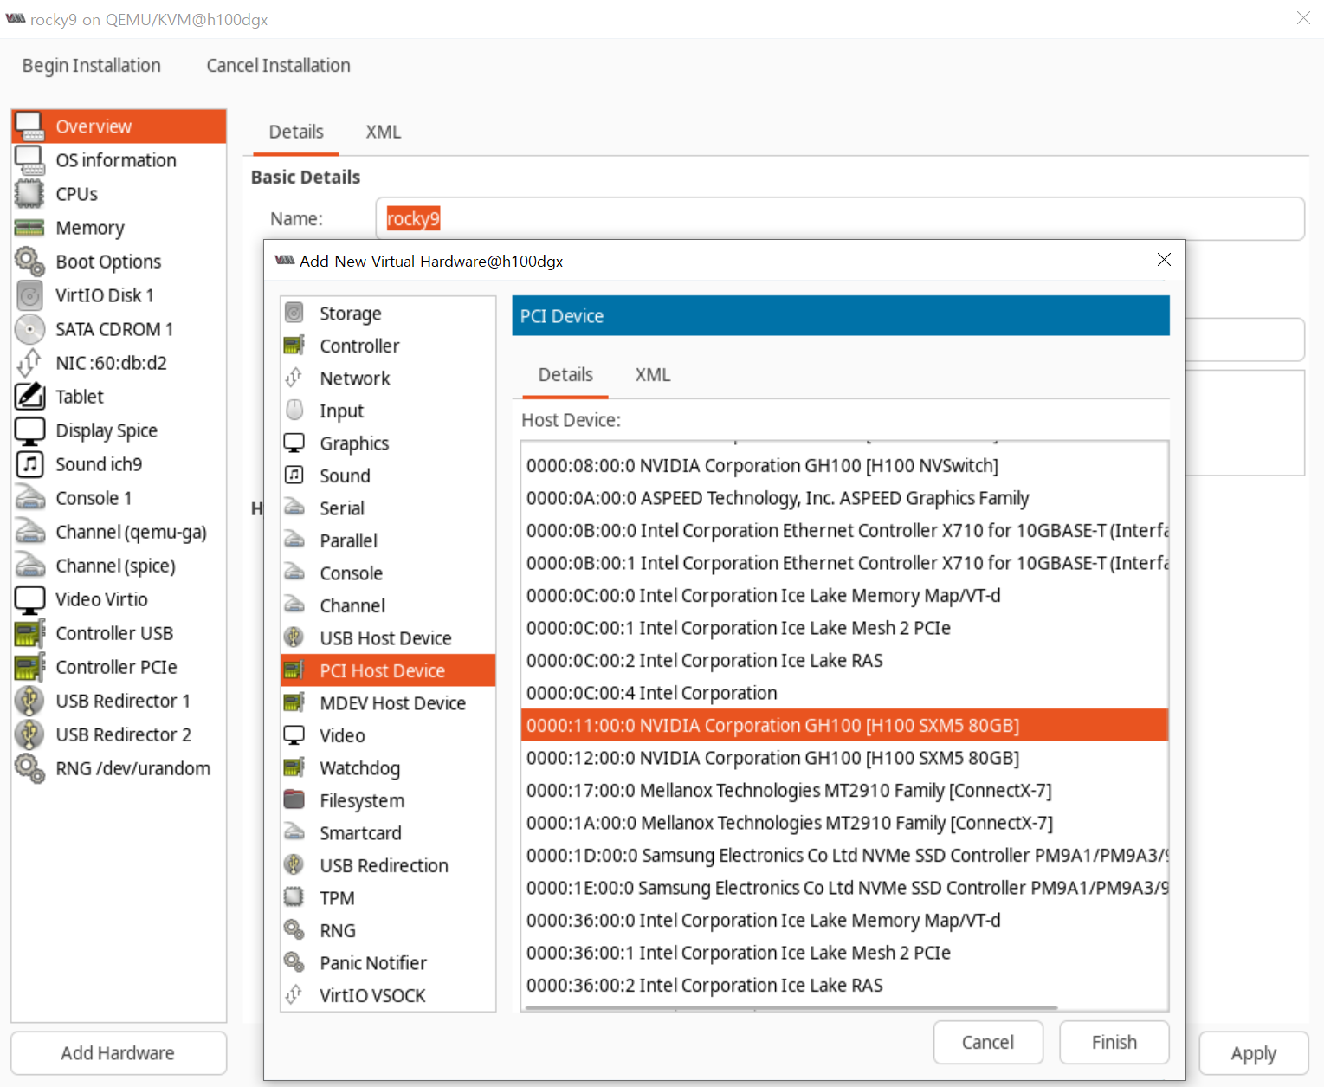1324x1087 pixels.
Task: Choose Video in the hardware type list
Action: click(388, 735)
